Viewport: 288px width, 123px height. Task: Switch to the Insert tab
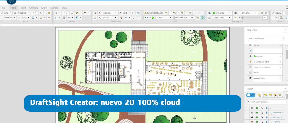coord(23,8)
